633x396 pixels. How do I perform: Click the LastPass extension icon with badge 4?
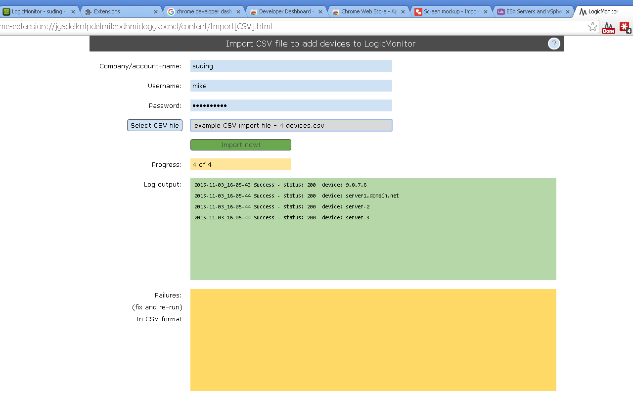[x=625, y=28]
